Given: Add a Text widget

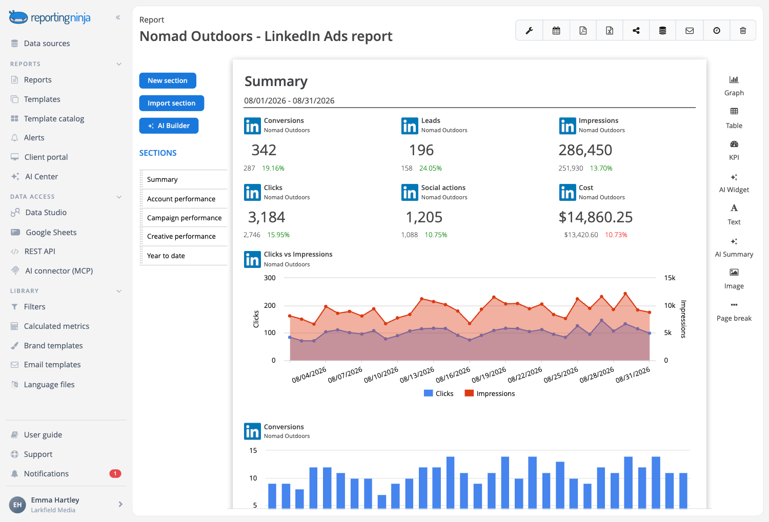Looking at the screenshot, I should [x=734, y=215].
